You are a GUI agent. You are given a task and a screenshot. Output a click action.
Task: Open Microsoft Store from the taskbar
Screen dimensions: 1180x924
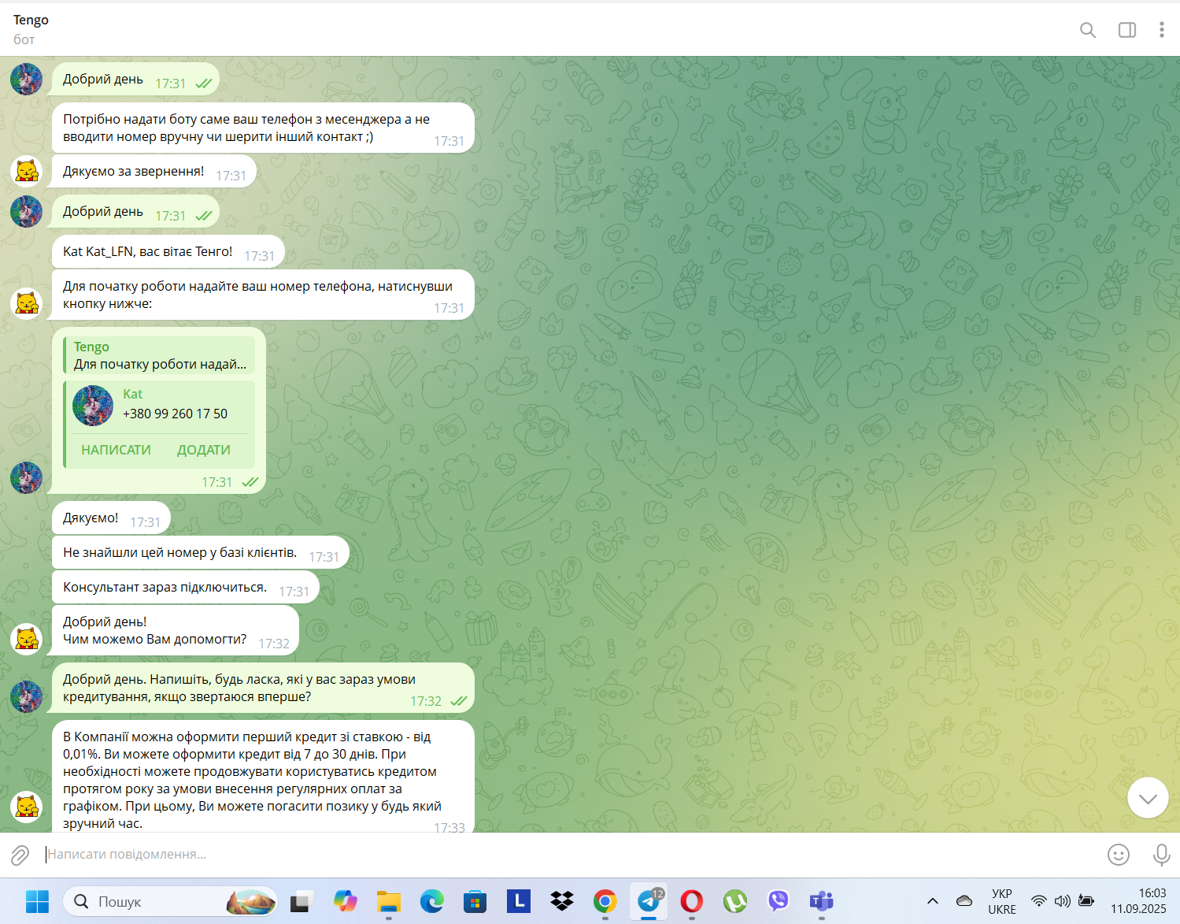pyautogui.click(x=475, y=901)
